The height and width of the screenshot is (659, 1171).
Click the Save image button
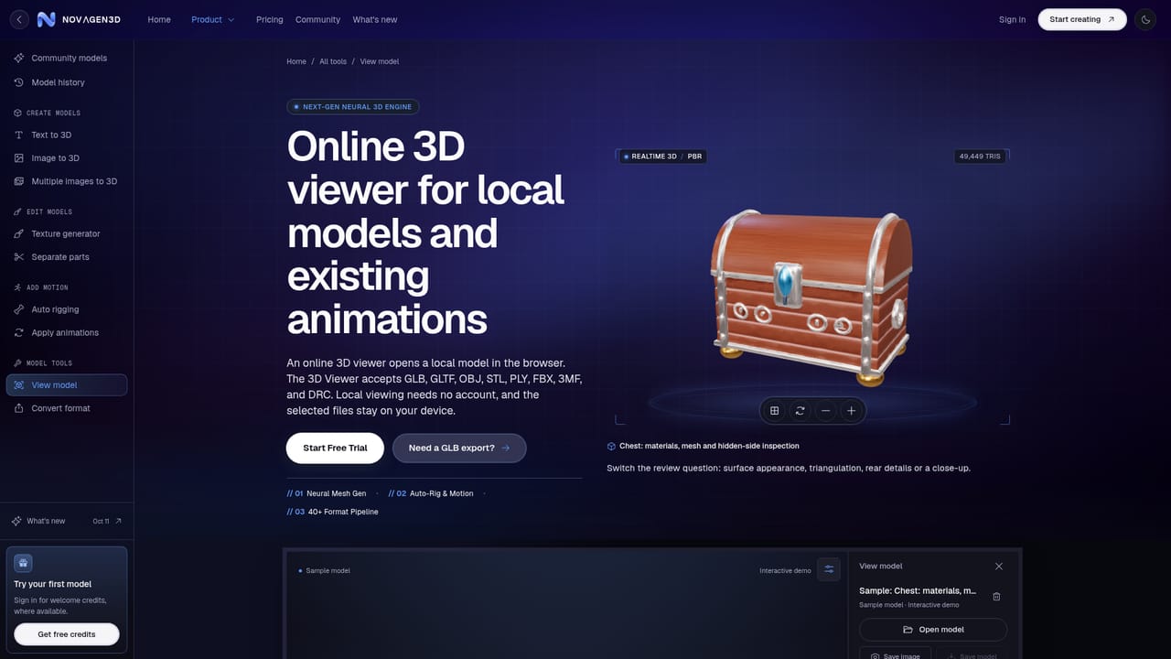896,654
